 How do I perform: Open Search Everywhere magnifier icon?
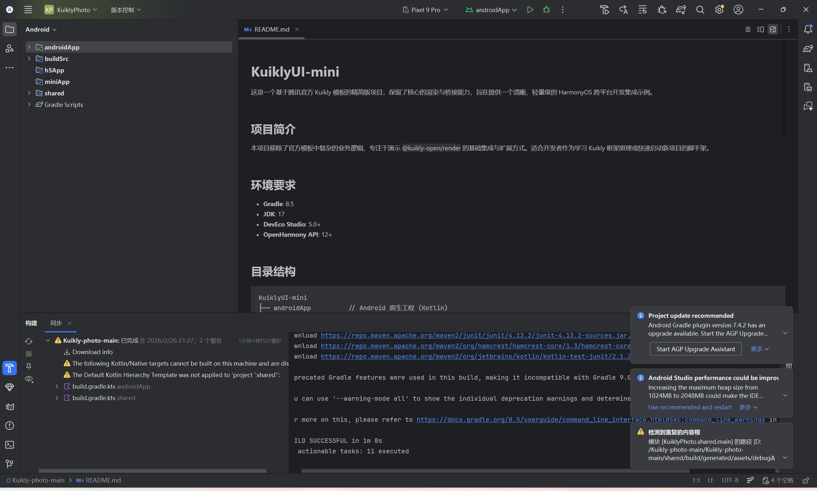pos(700,10)
